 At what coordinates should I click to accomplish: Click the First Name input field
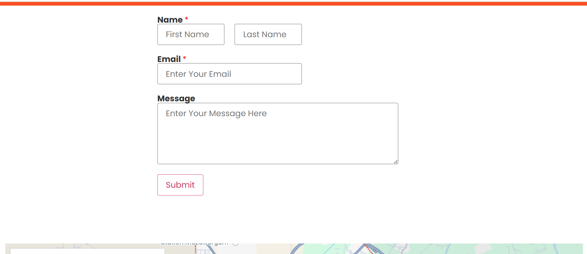(191, 34)
